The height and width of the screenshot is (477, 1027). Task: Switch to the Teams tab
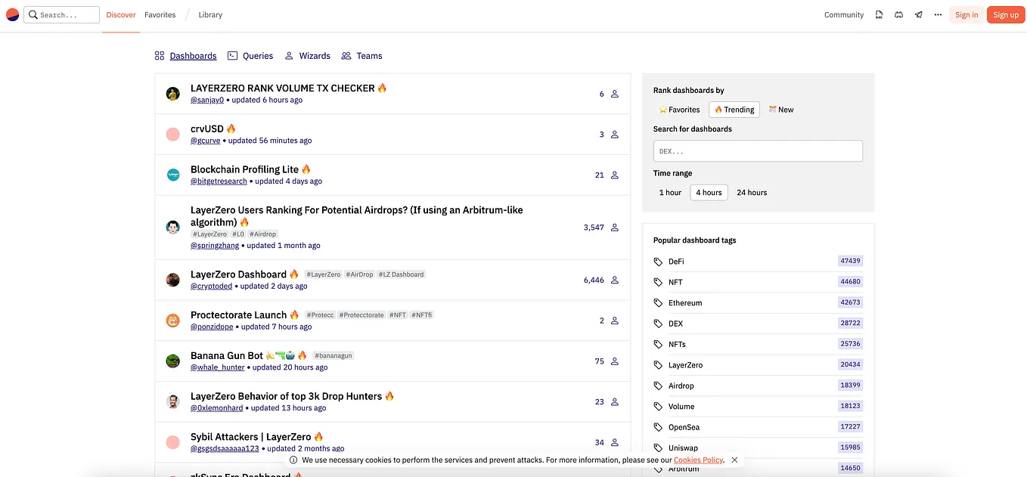tap(361, 56)
